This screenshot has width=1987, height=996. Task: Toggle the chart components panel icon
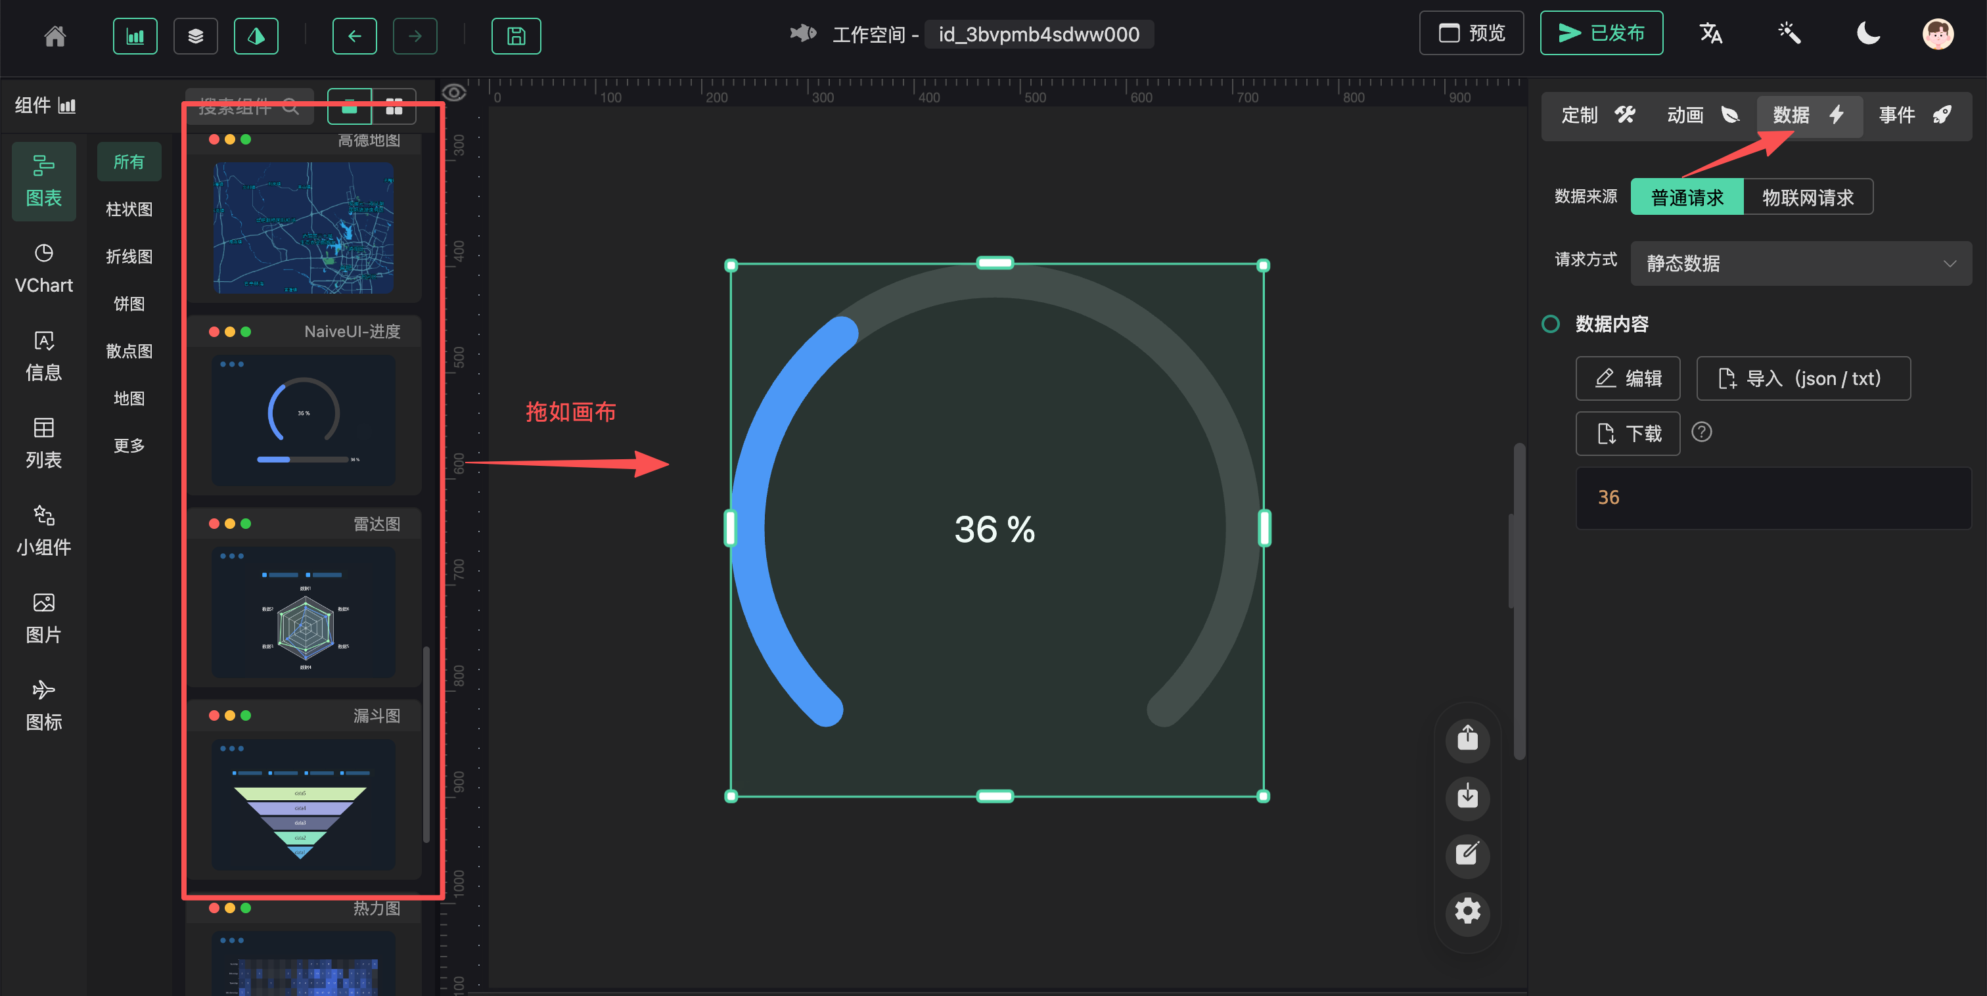coord(135,35)
